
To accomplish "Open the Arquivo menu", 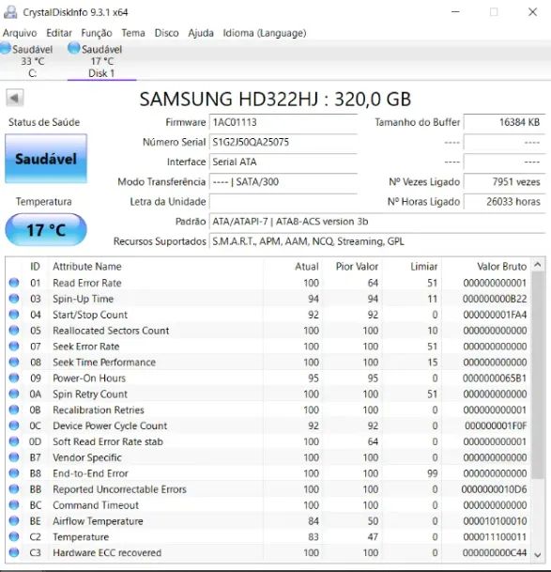I will click(x=20, y=33).
